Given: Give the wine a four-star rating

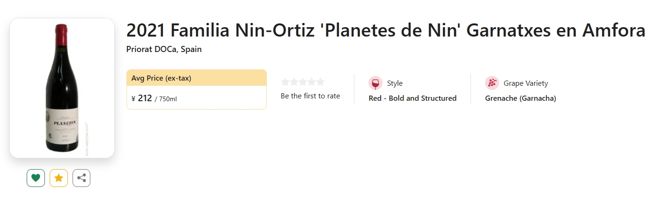Looking at the screenshot, I should (x=312, y=82).
